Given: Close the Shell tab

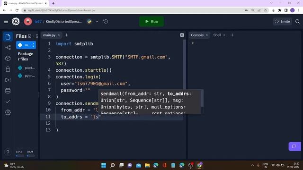Looking at the screenshot, I should click(224, 35).
